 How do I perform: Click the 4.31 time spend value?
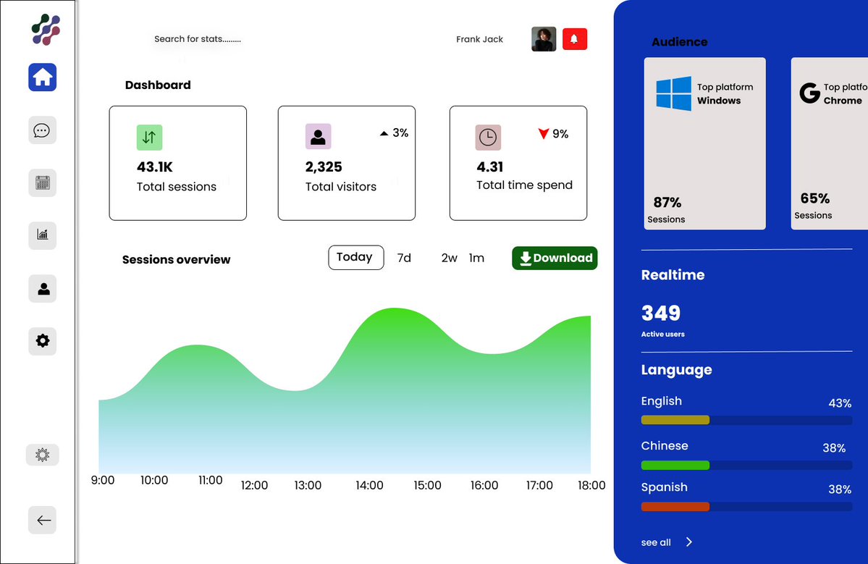coord(490,167)
